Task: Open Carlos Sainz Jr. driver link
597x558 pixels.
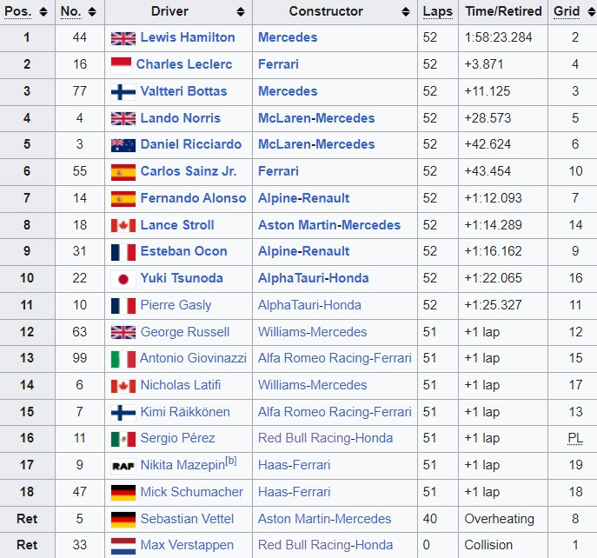Action: [189, 171]
